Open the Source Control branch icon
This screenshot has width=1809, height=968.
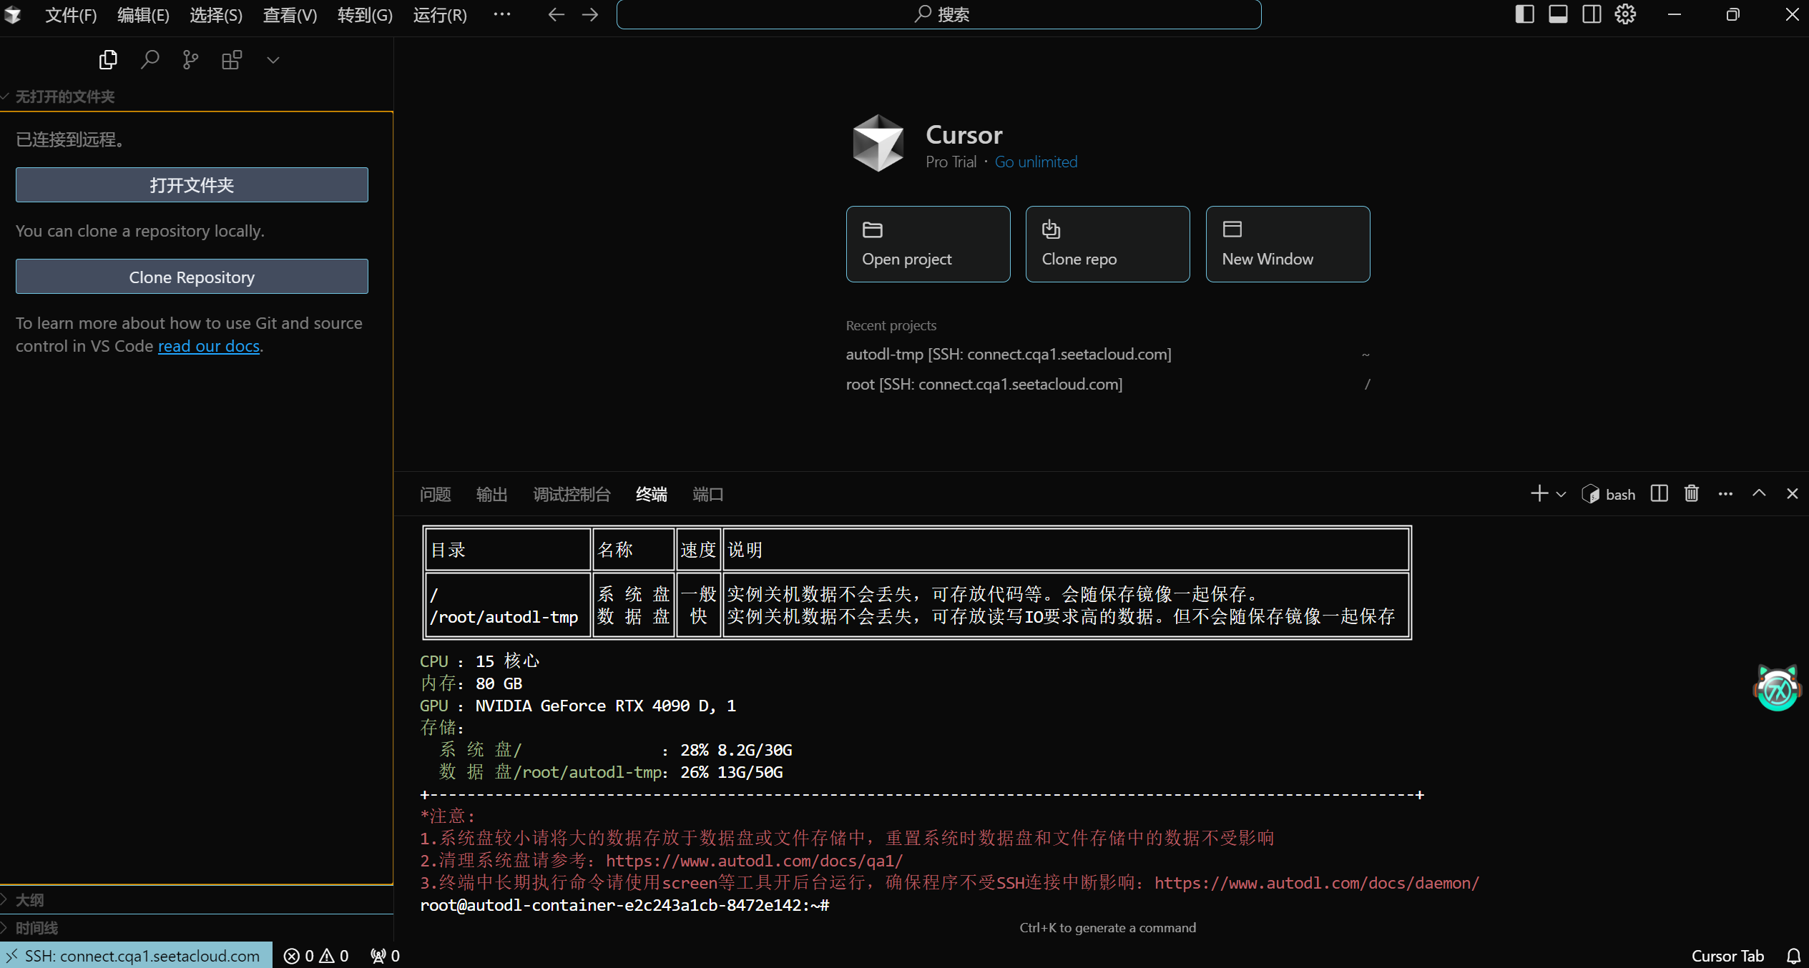click(190, 60)
